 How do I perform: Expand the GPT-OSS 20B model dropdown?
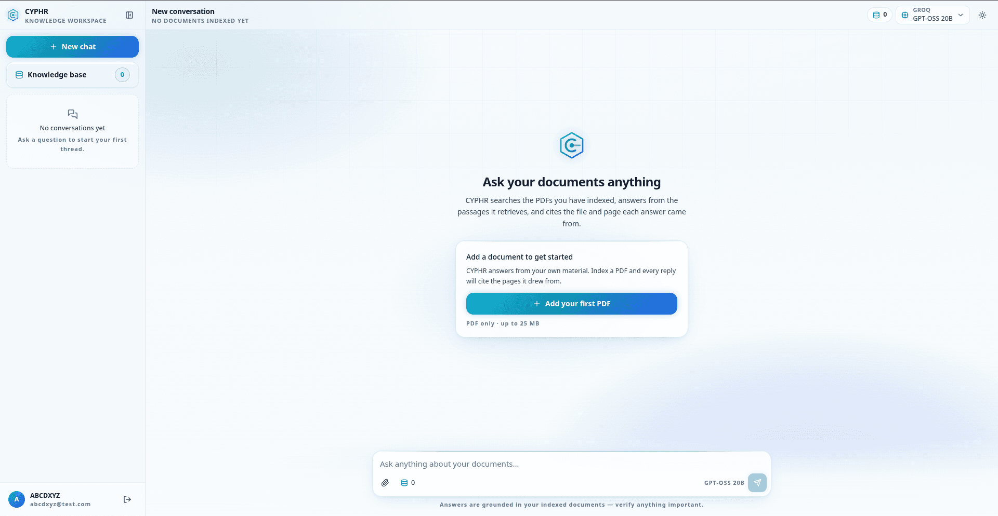933,15
